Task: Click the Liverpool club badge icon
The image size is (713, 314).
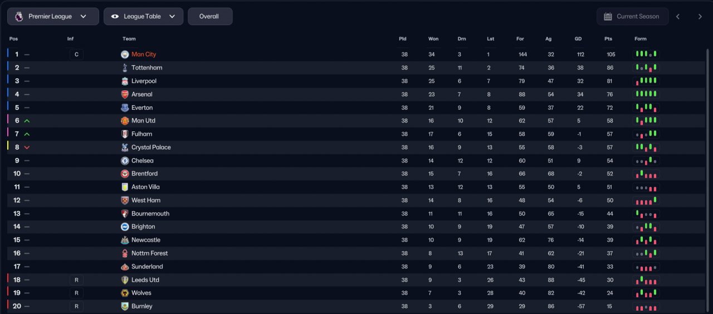Action: [x=125, y=81]
